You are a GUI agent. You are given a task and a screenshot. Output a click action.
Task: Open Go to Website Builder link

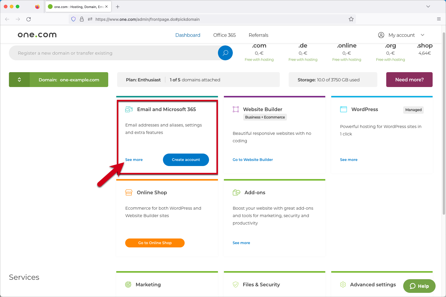point(252,159)
